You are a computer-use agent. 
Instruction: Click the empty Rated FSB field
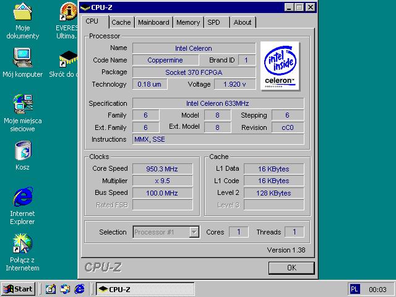click(162, 205)
